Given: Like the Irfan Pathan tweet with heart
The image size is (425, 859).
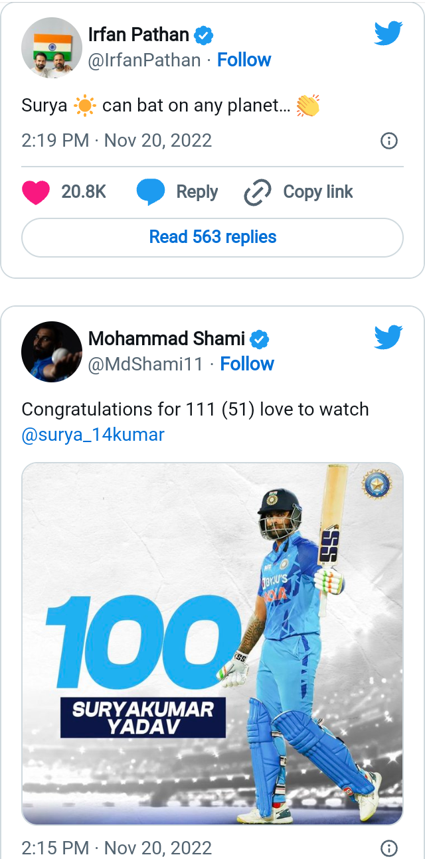Looking at the screenshot, I should tap(36, 193).
